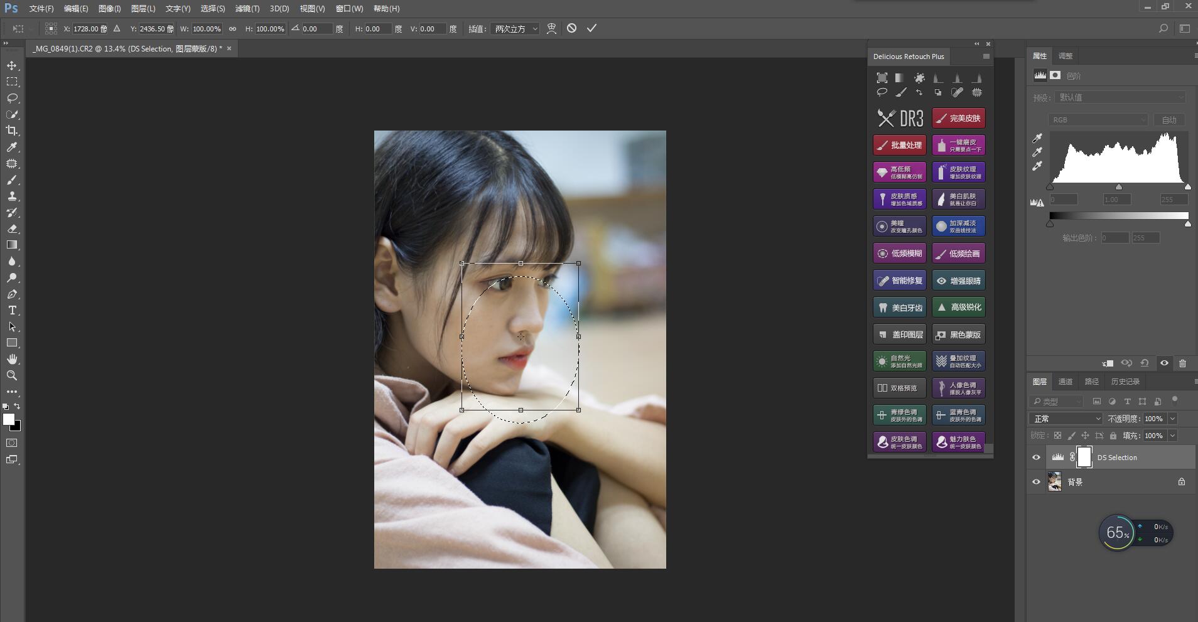Switch to the 历史记录 tab
This screenshot has width=1198, height=622.
click(1125, 382)
